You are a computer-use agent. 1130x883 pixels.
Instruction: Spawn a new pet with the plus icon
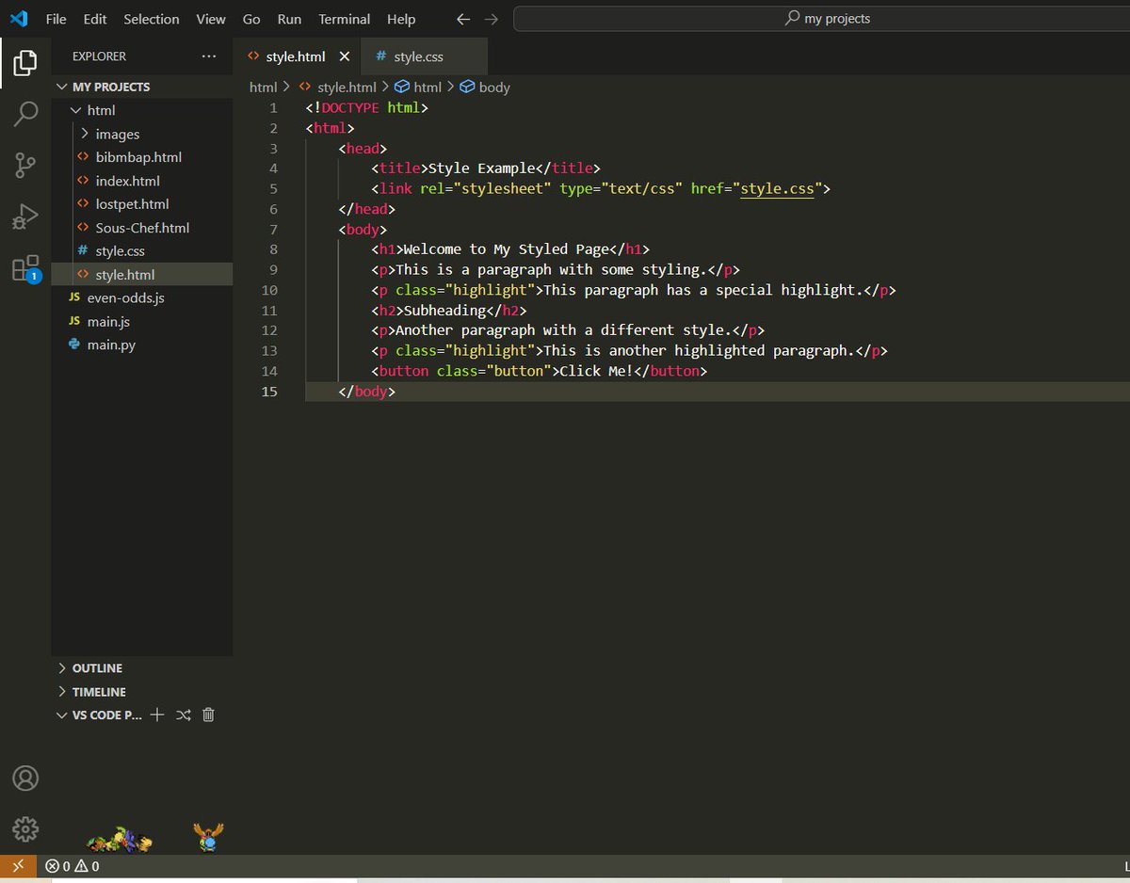(157, 714)
